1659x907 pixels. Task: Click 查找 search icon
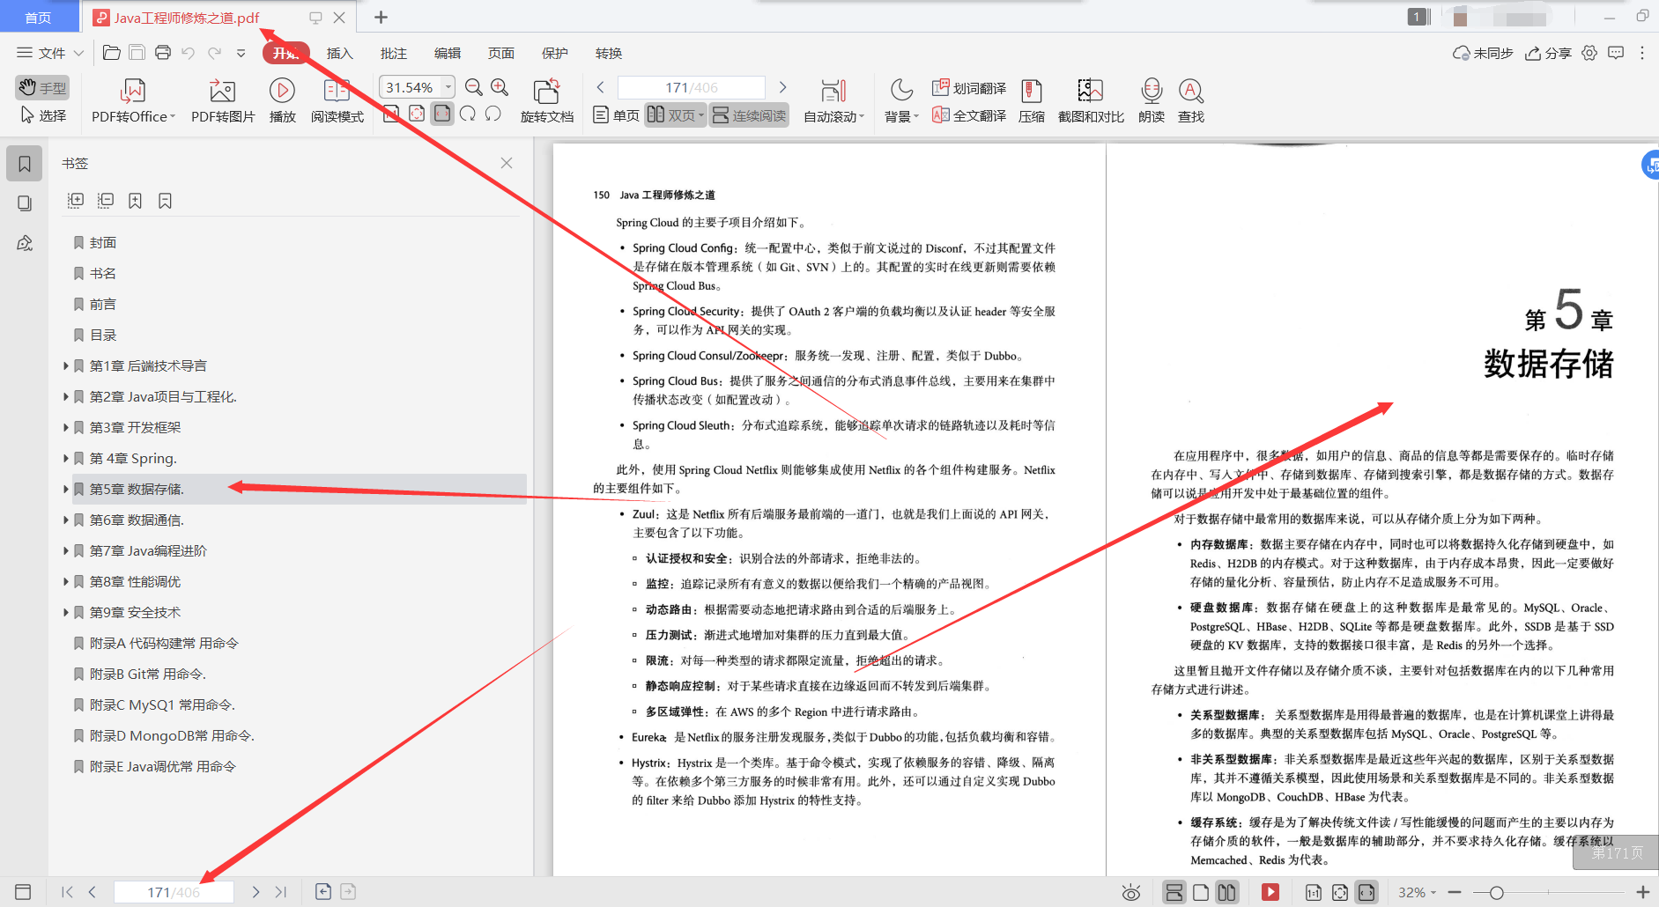coord(1190,100)
